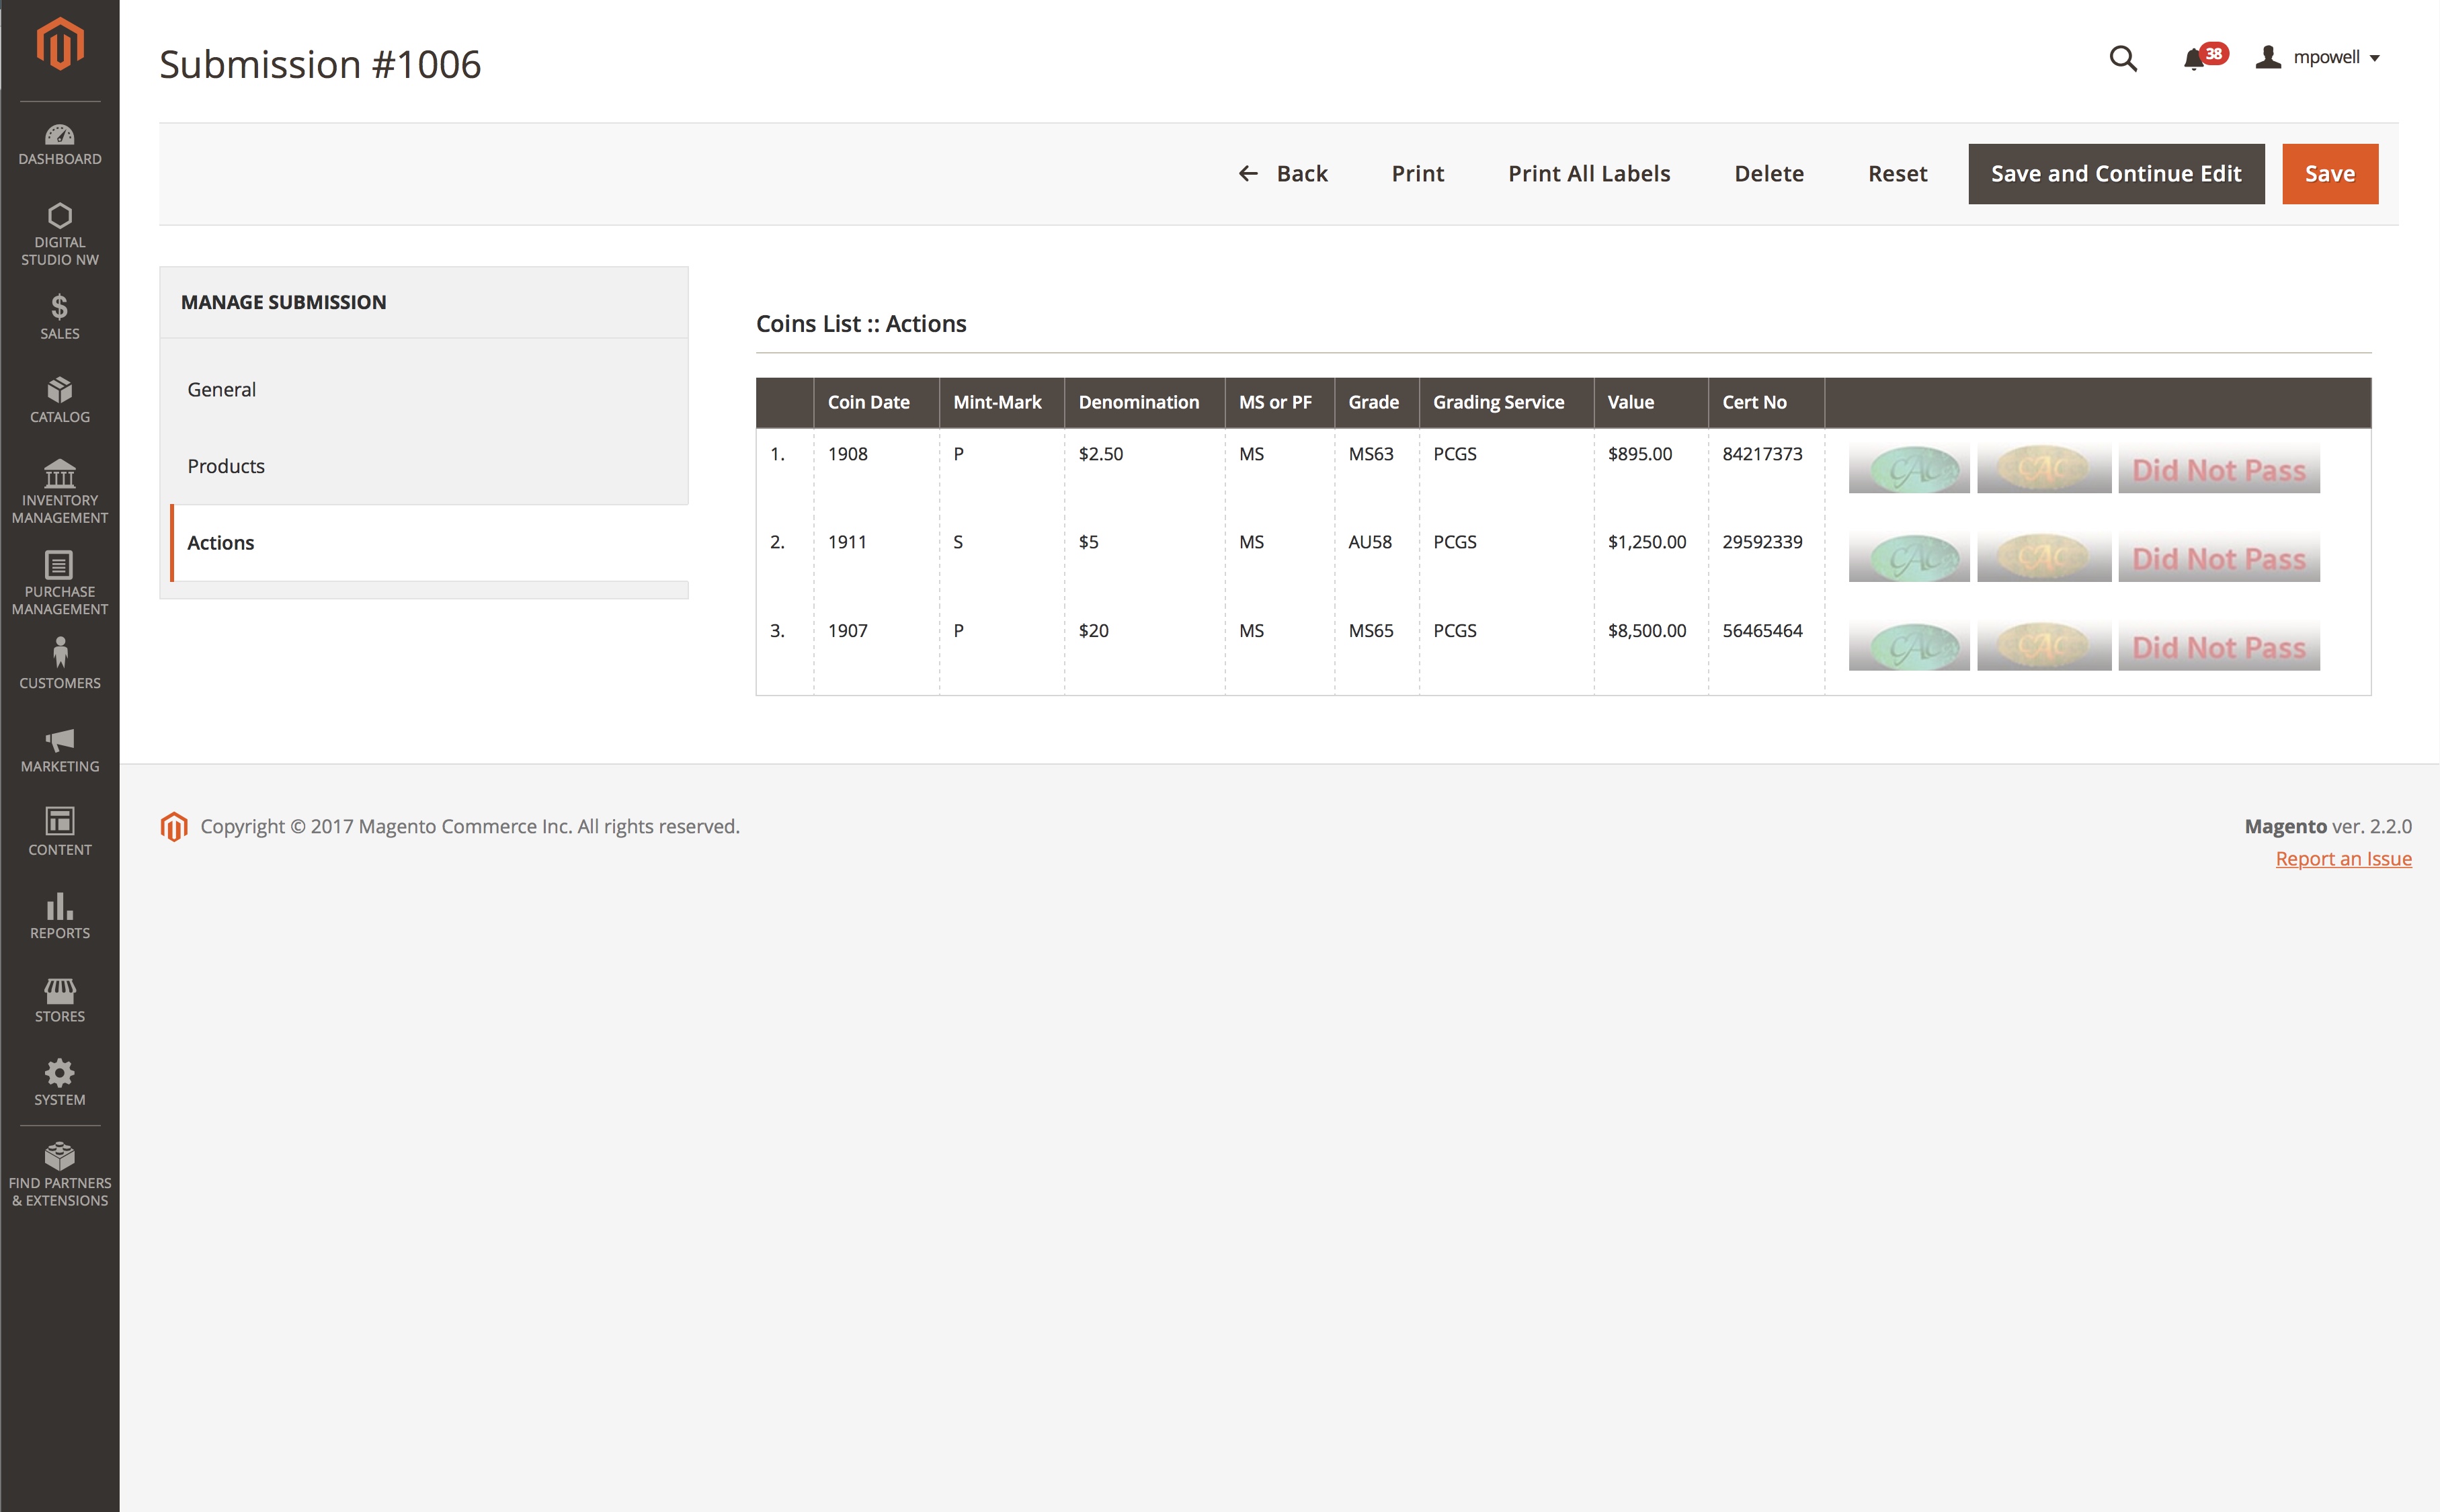The width and height of the screenshot is (2440, 1512).
Task: Switch to the Products tab
Action: (x=226, y=466)
